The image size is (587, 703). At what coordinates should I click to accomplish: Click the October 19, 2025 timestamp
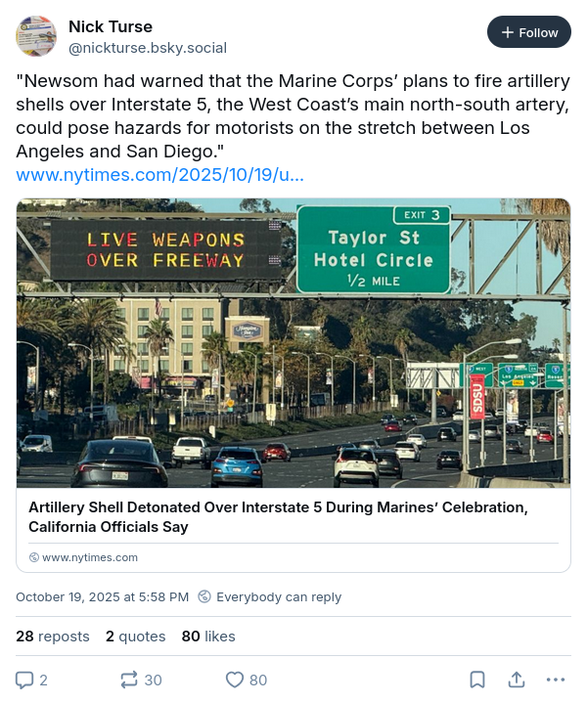[103, 596]
